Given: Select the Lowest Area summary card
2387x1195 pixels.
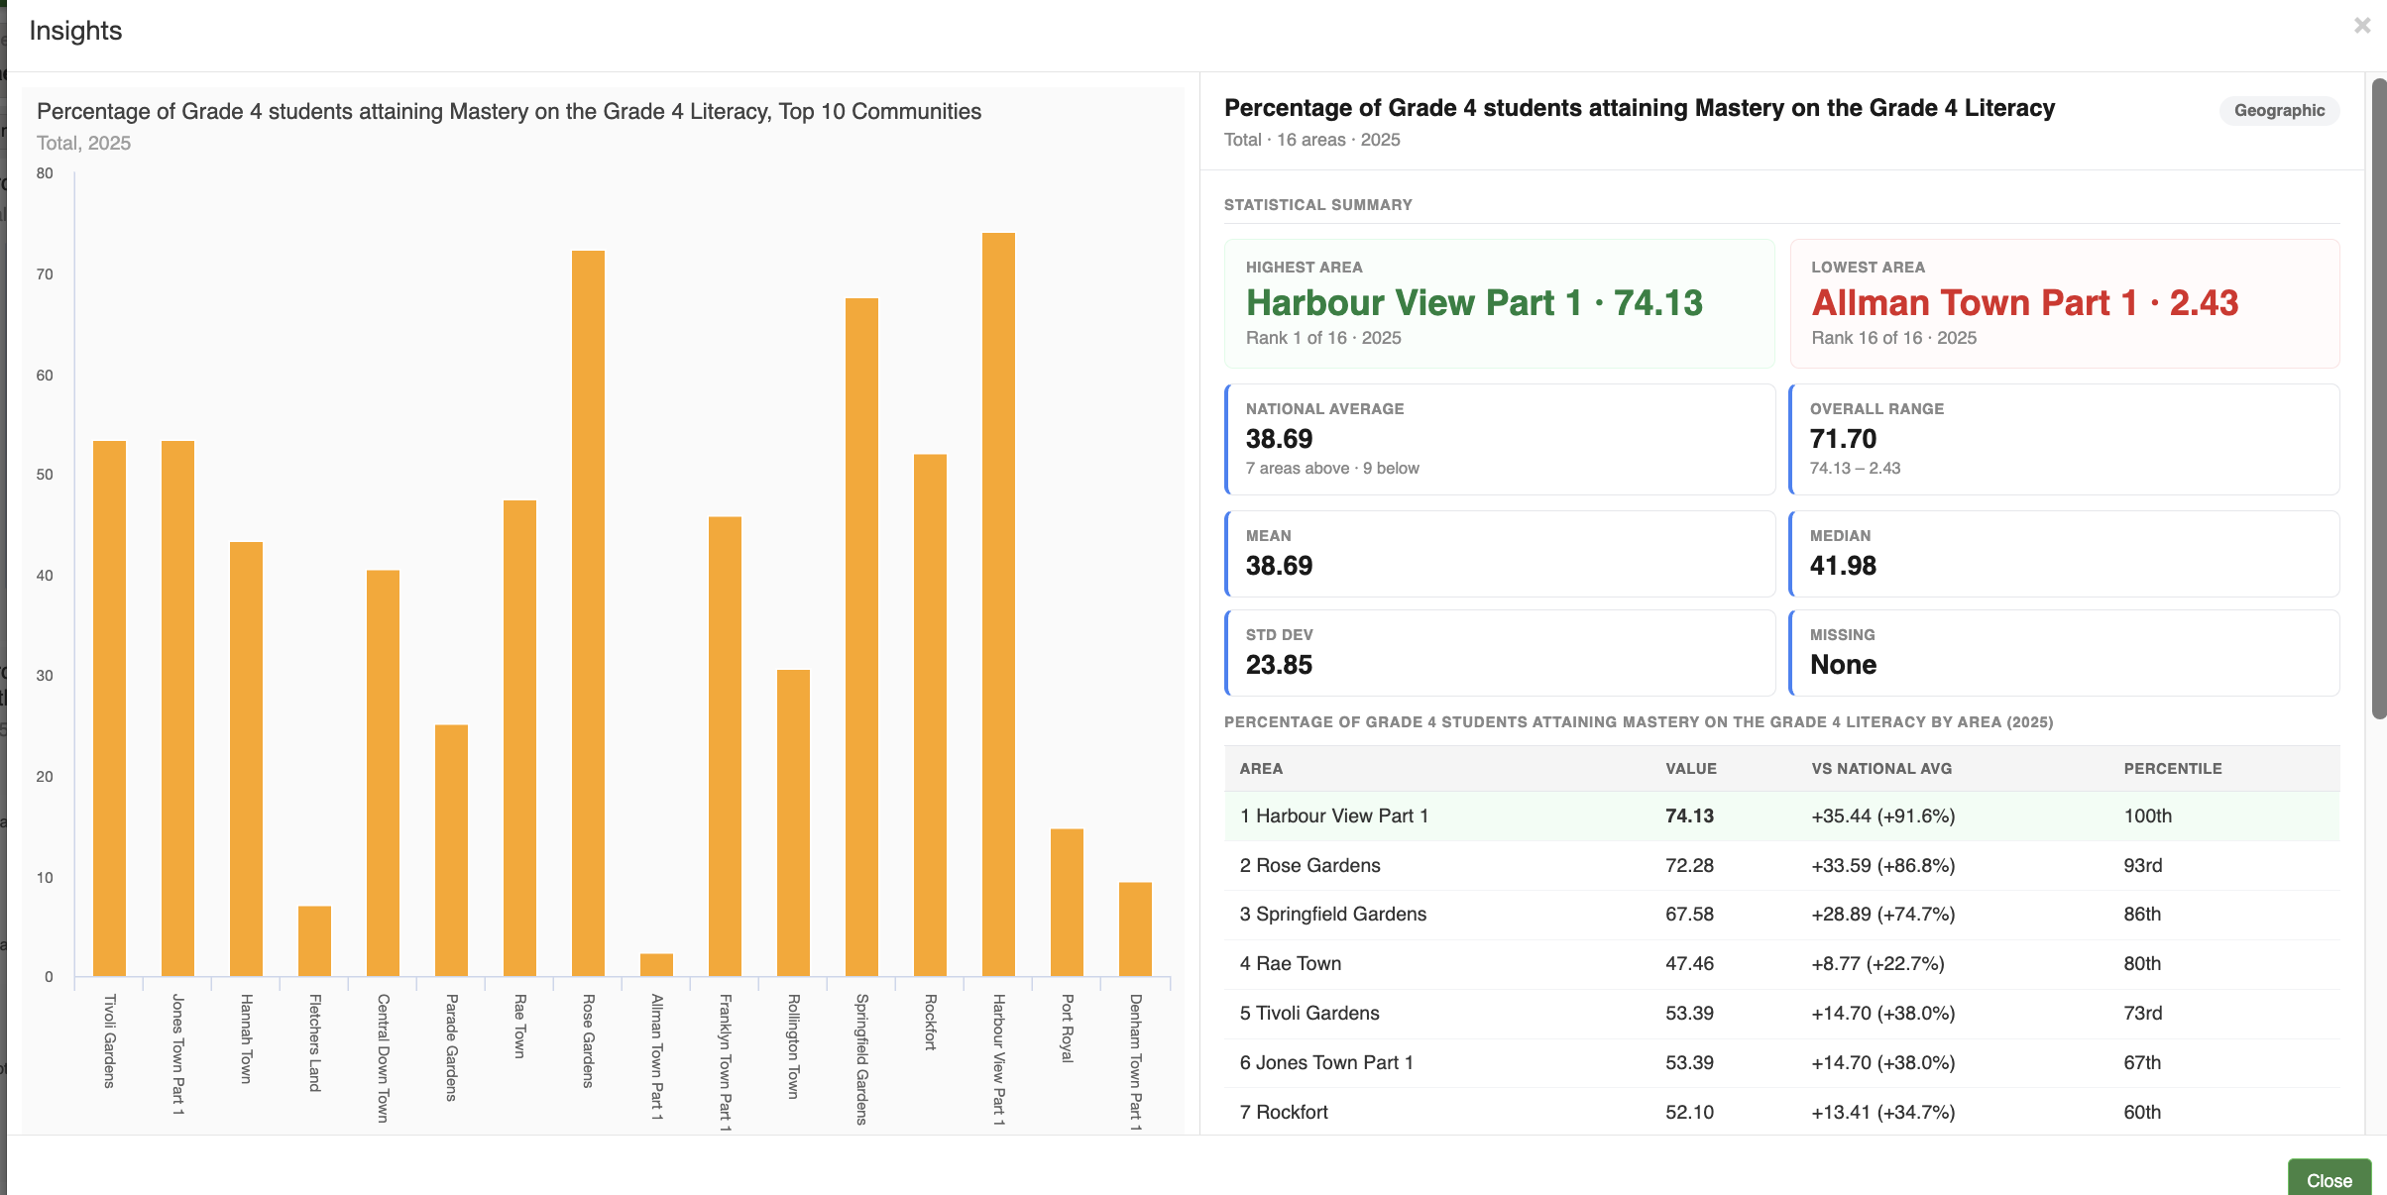Looking at the screenshot, I should pos(2065,303).
